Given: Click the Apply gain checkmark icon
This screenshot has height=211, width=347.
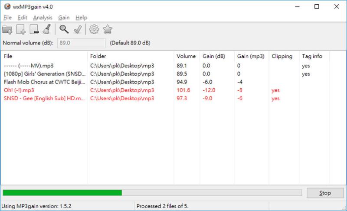Looking at the screenshot, I should [78, 29].
